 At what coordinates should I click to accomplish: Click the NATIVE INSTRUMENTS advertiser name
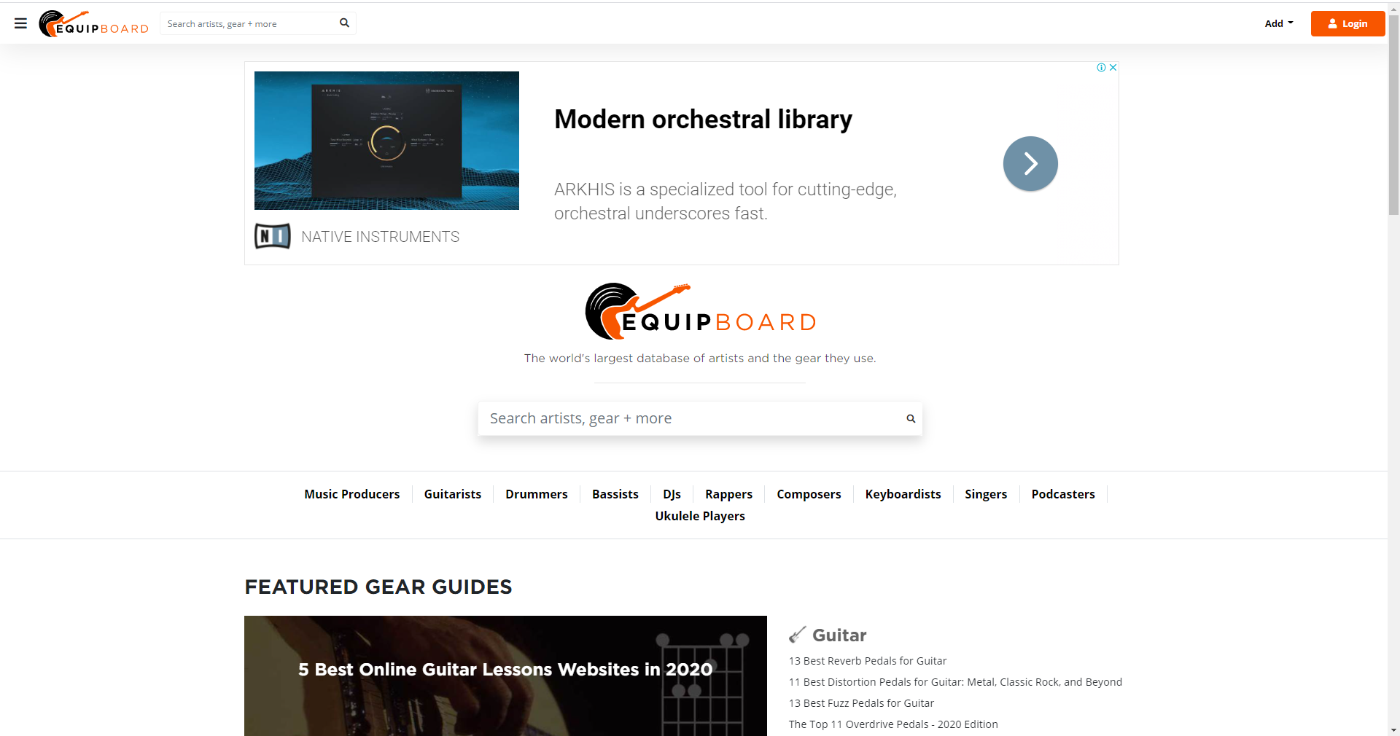click(380, 237)
